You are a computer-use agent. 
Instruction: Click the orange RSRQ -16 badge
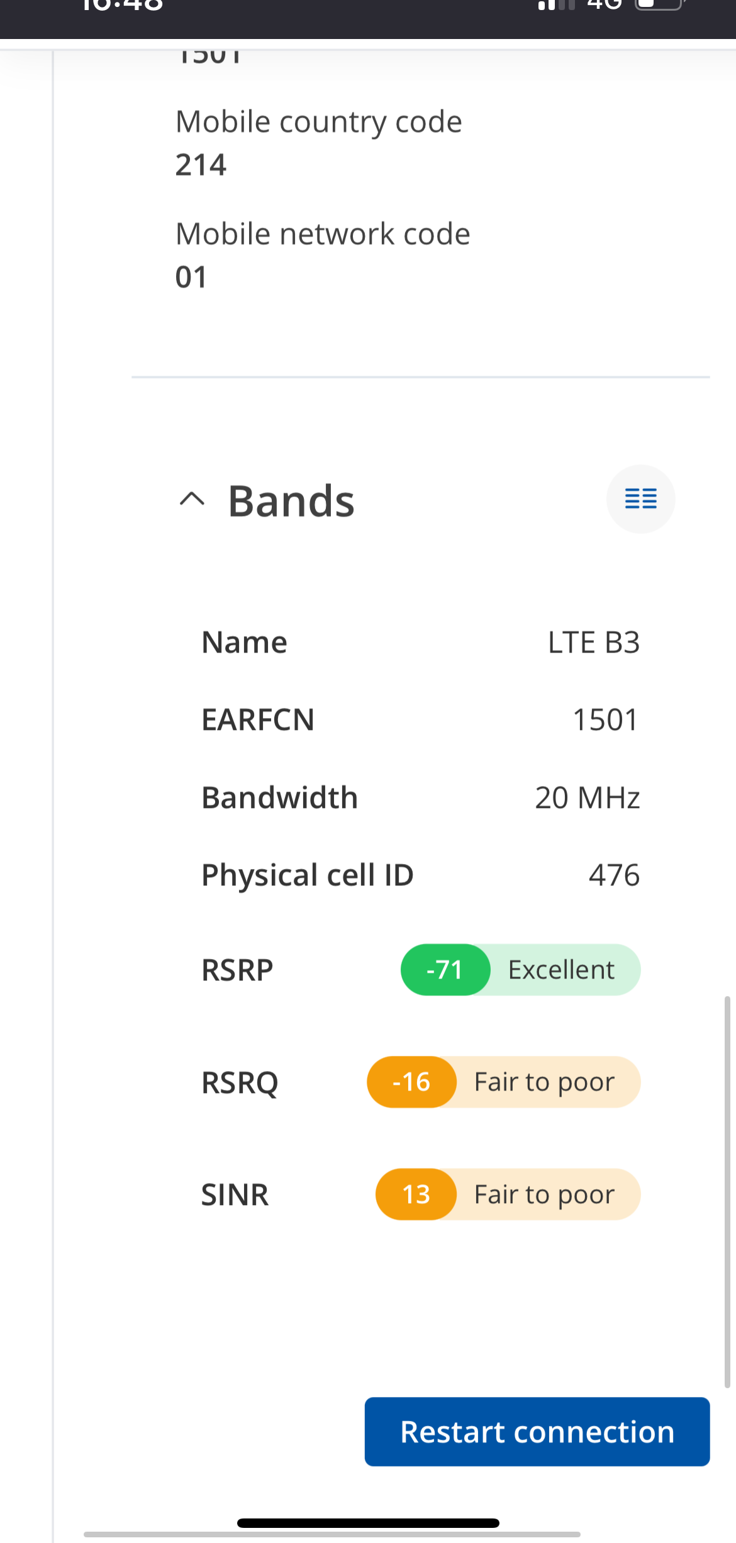411,1082
